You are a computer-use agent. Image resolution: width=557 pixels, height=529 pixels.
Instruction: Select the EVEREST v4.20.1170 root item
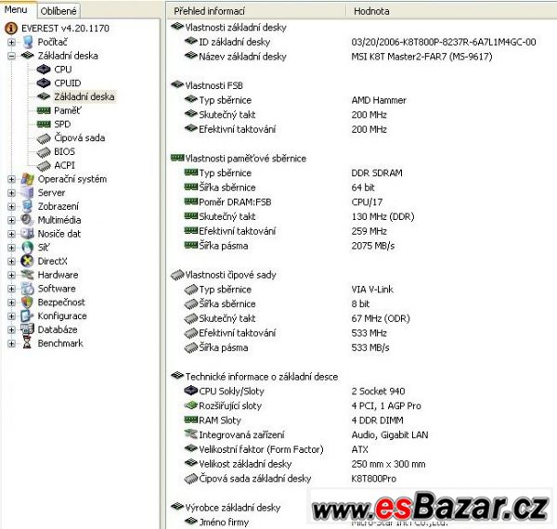pos(65,28)
